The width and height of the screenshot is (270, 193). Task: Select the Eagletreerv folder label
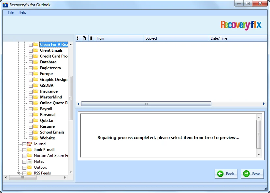(50, 68)
